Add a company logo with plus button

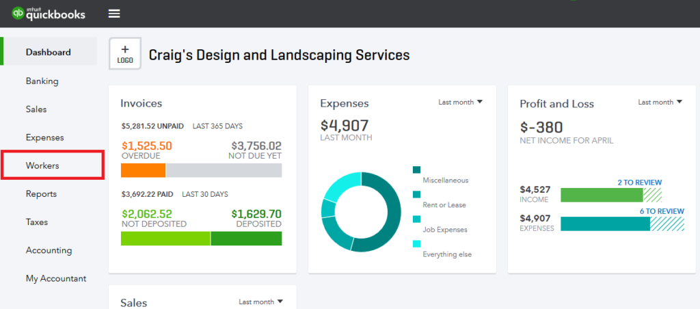point(125,53)
